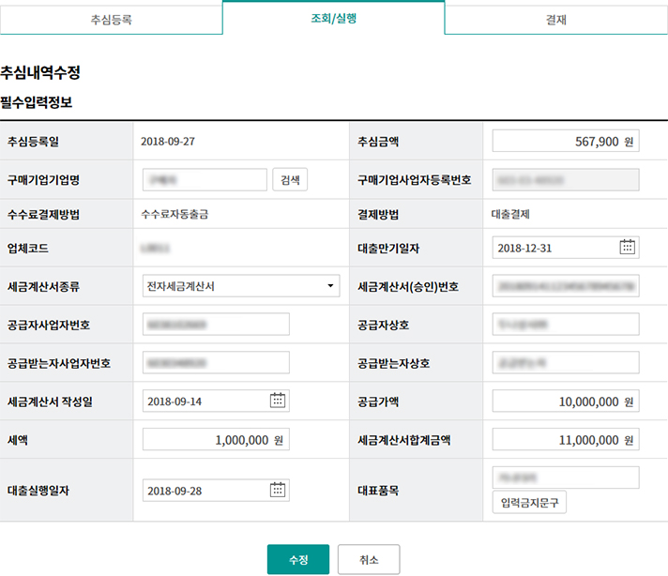
Task: Open the 결재 tab
Action: 555,19
